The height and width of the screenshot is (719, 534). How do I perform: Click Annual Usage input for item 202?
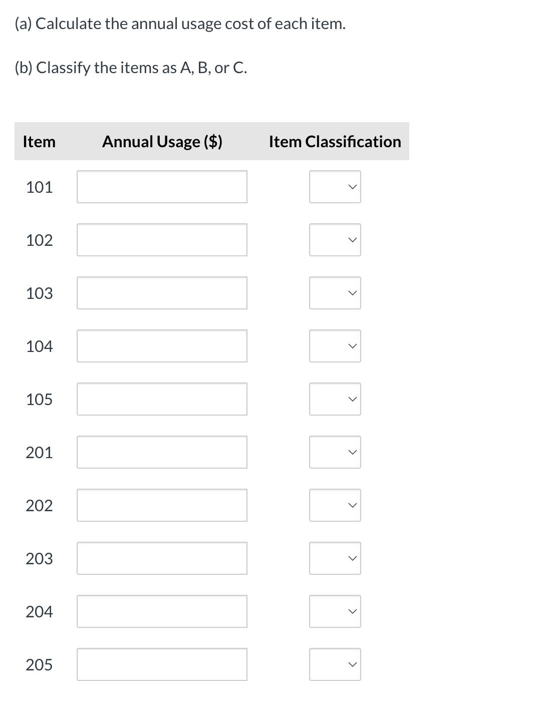[162, 505]
